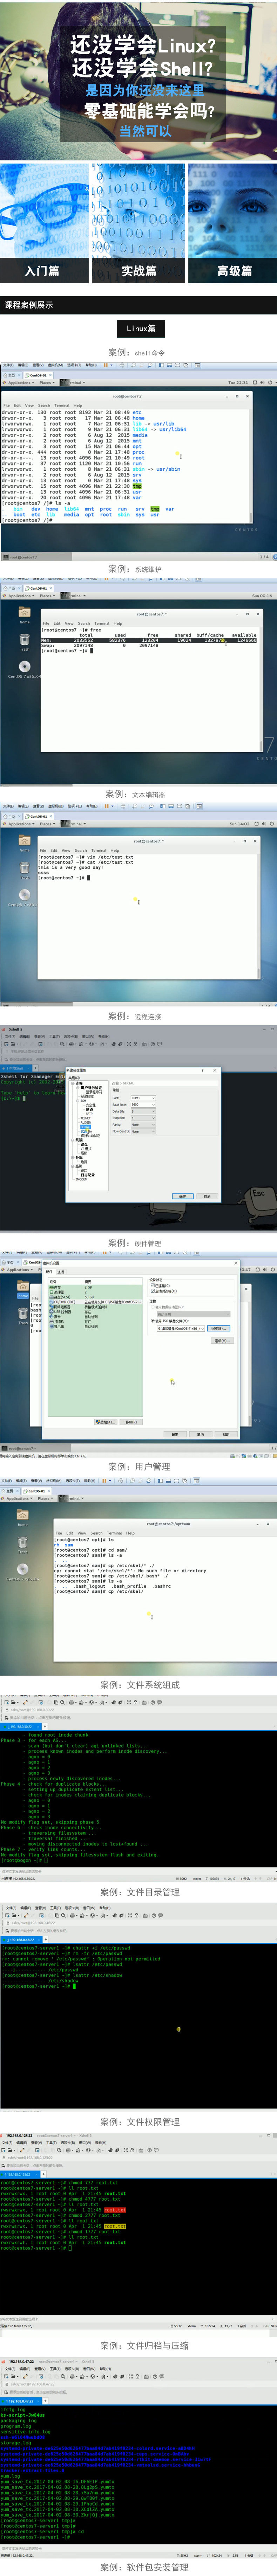Open the Port COM1 dropdown in Xshell dialog
277x2576 pixels.
tap(143, 1098)
